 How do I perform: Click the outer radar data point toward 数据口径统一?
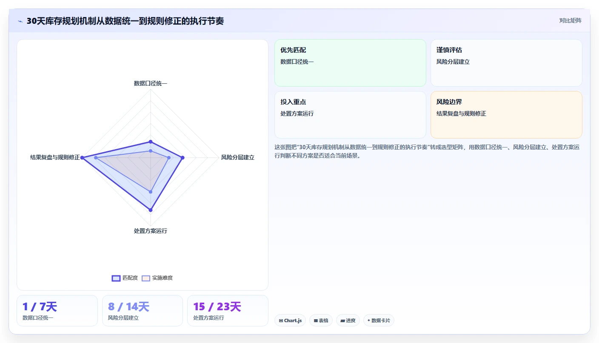click(x=151, y=142)
